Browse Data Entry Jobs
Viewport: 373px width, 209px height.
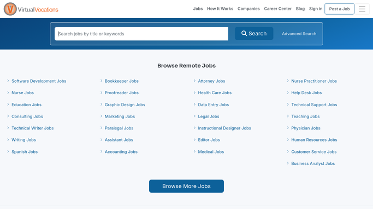(x=214, y=104)
